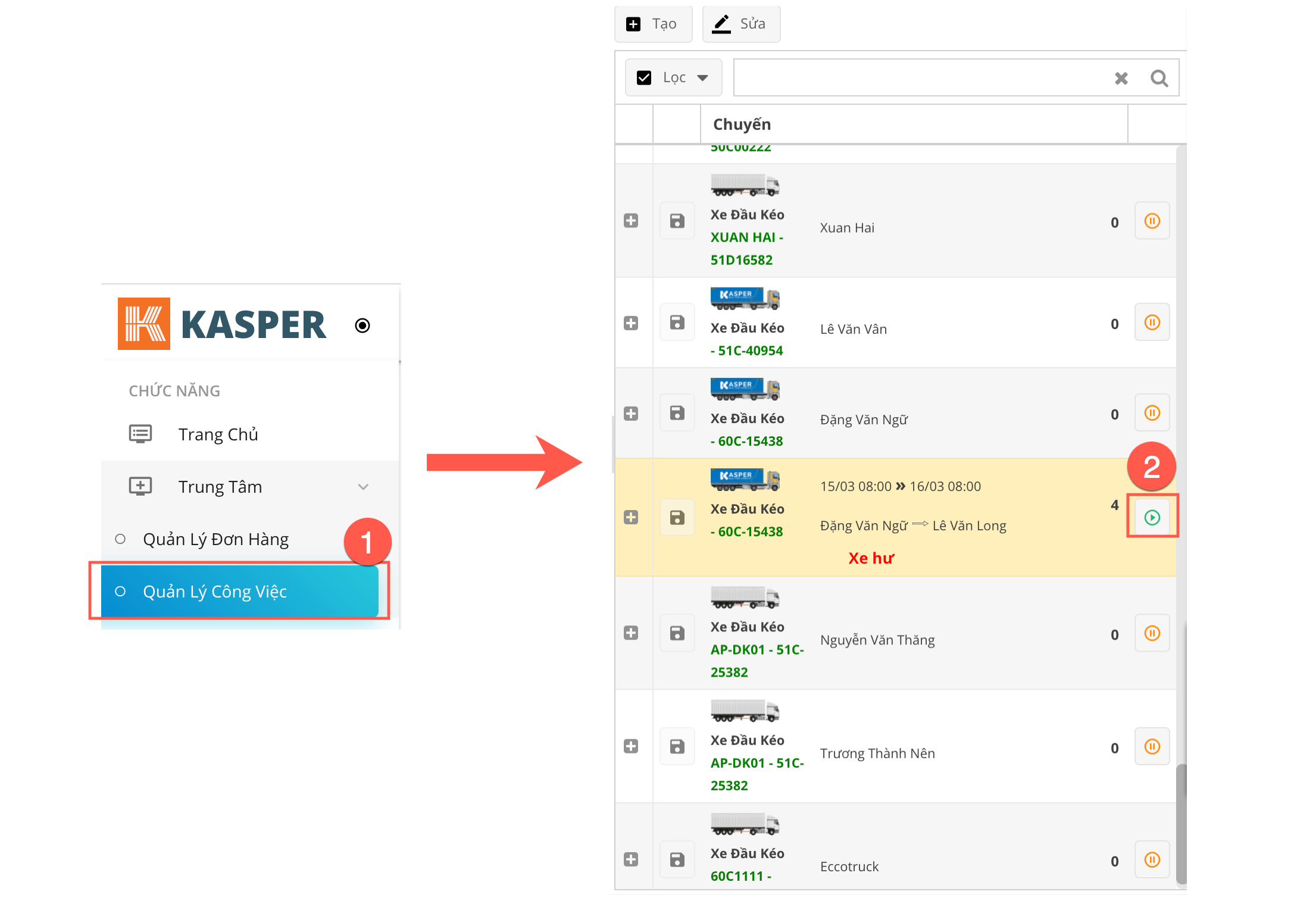Toggle the radio button beside KASPER logo
The width and height of the screenshot is (1294, 901).
[x=362, y=326]
